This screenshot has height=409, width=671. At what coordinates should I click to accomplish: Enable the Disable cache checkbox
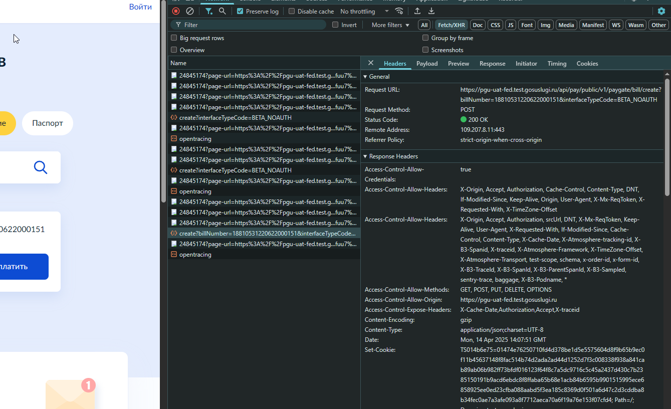tap(292, 11)
